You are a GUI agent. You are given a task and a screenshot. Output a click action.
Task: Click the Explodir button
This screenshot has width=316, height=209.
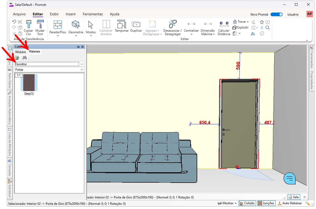tap(240, 27)
